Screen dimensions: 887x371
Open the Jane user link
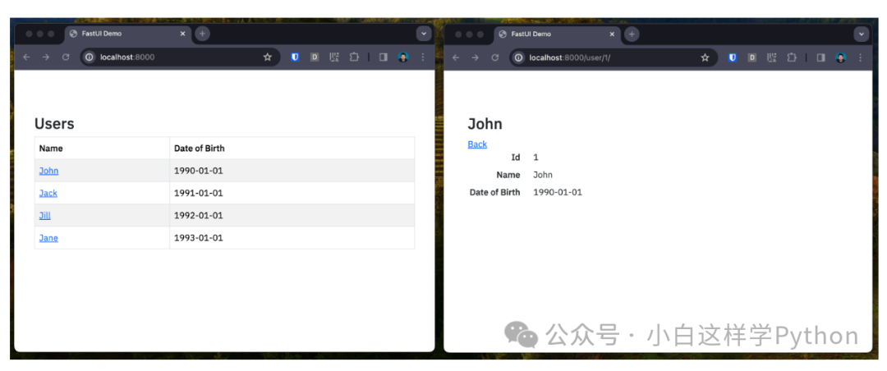[48, 238]
